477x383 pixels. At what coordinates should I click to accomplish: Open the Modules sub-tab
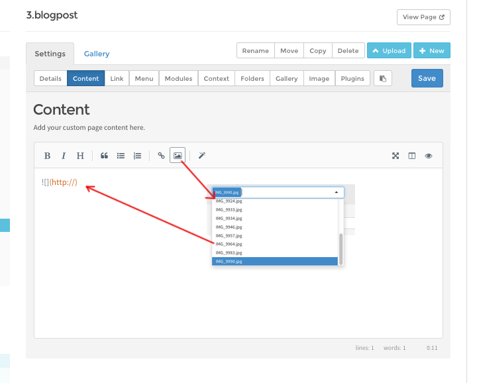coord(179,78)
